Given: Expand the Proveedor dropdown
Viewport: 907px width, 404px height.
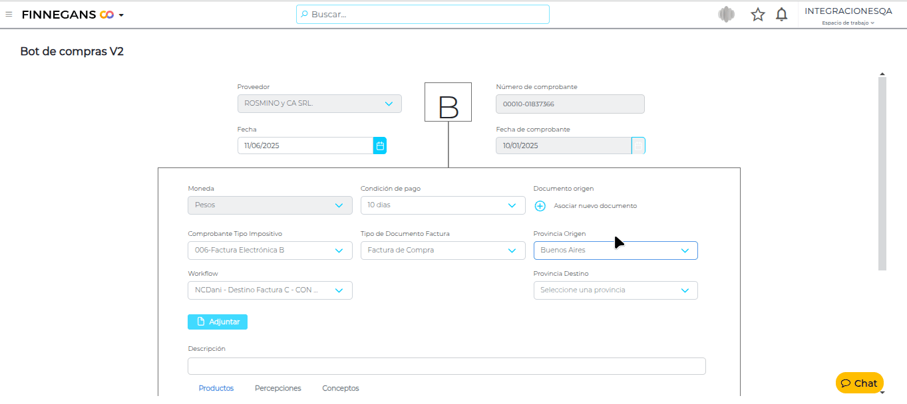Looking at the screenshot, I should click(389, 104).
